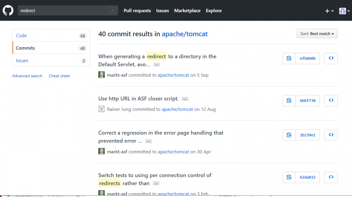
Task: Open Pull requests in the header
Action: (137, 11)
